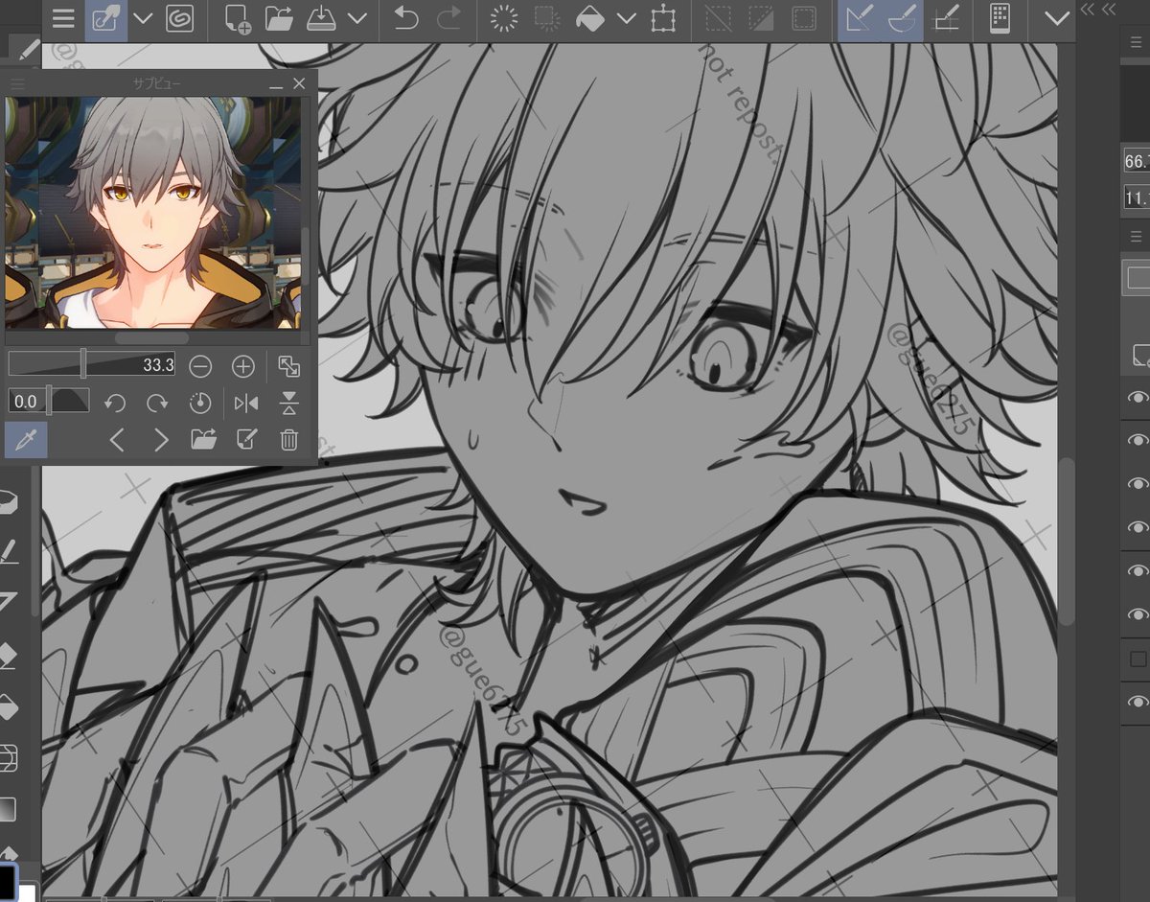1150x902 pixels.
Task: Show the next Sub View image
Action: [x=161, y=440]
